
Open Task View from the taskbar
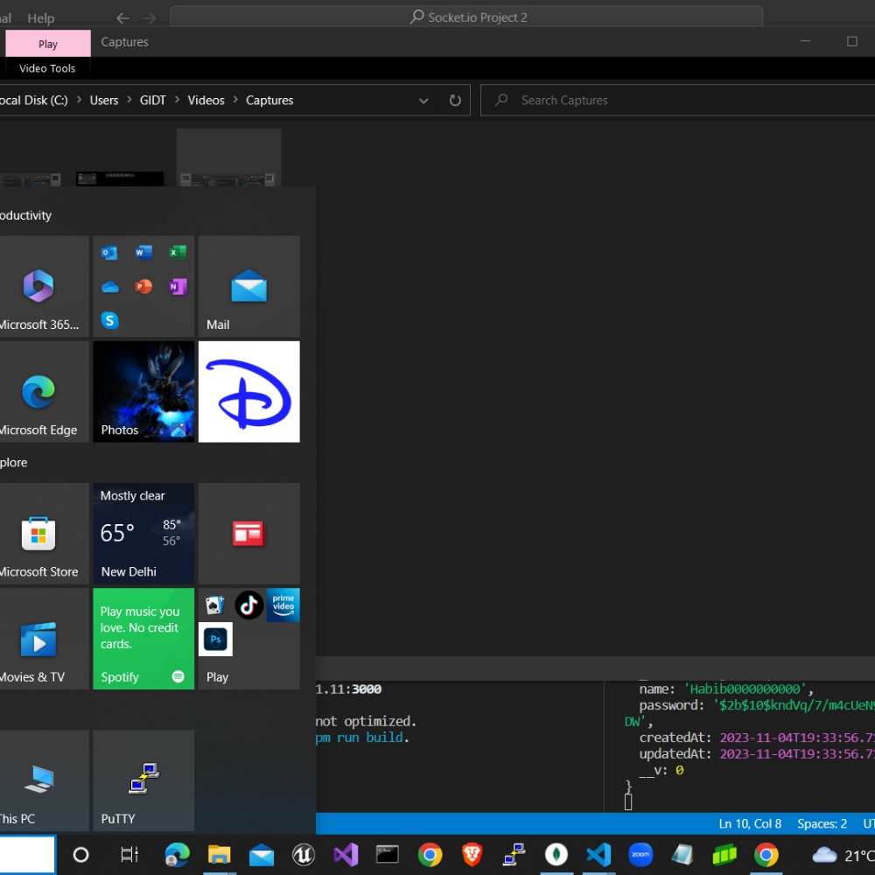tap(129, 855)
